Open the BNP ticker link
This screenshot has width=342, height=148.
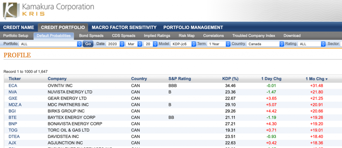13,124
